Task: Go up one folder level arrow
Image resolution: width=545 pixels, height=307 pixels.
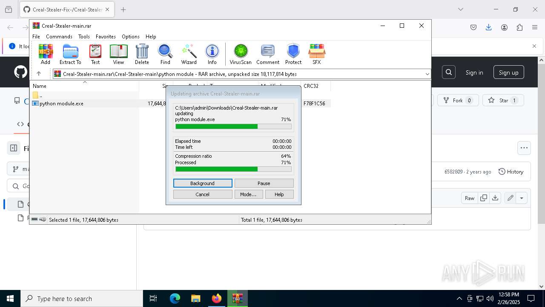Action: 39,74
